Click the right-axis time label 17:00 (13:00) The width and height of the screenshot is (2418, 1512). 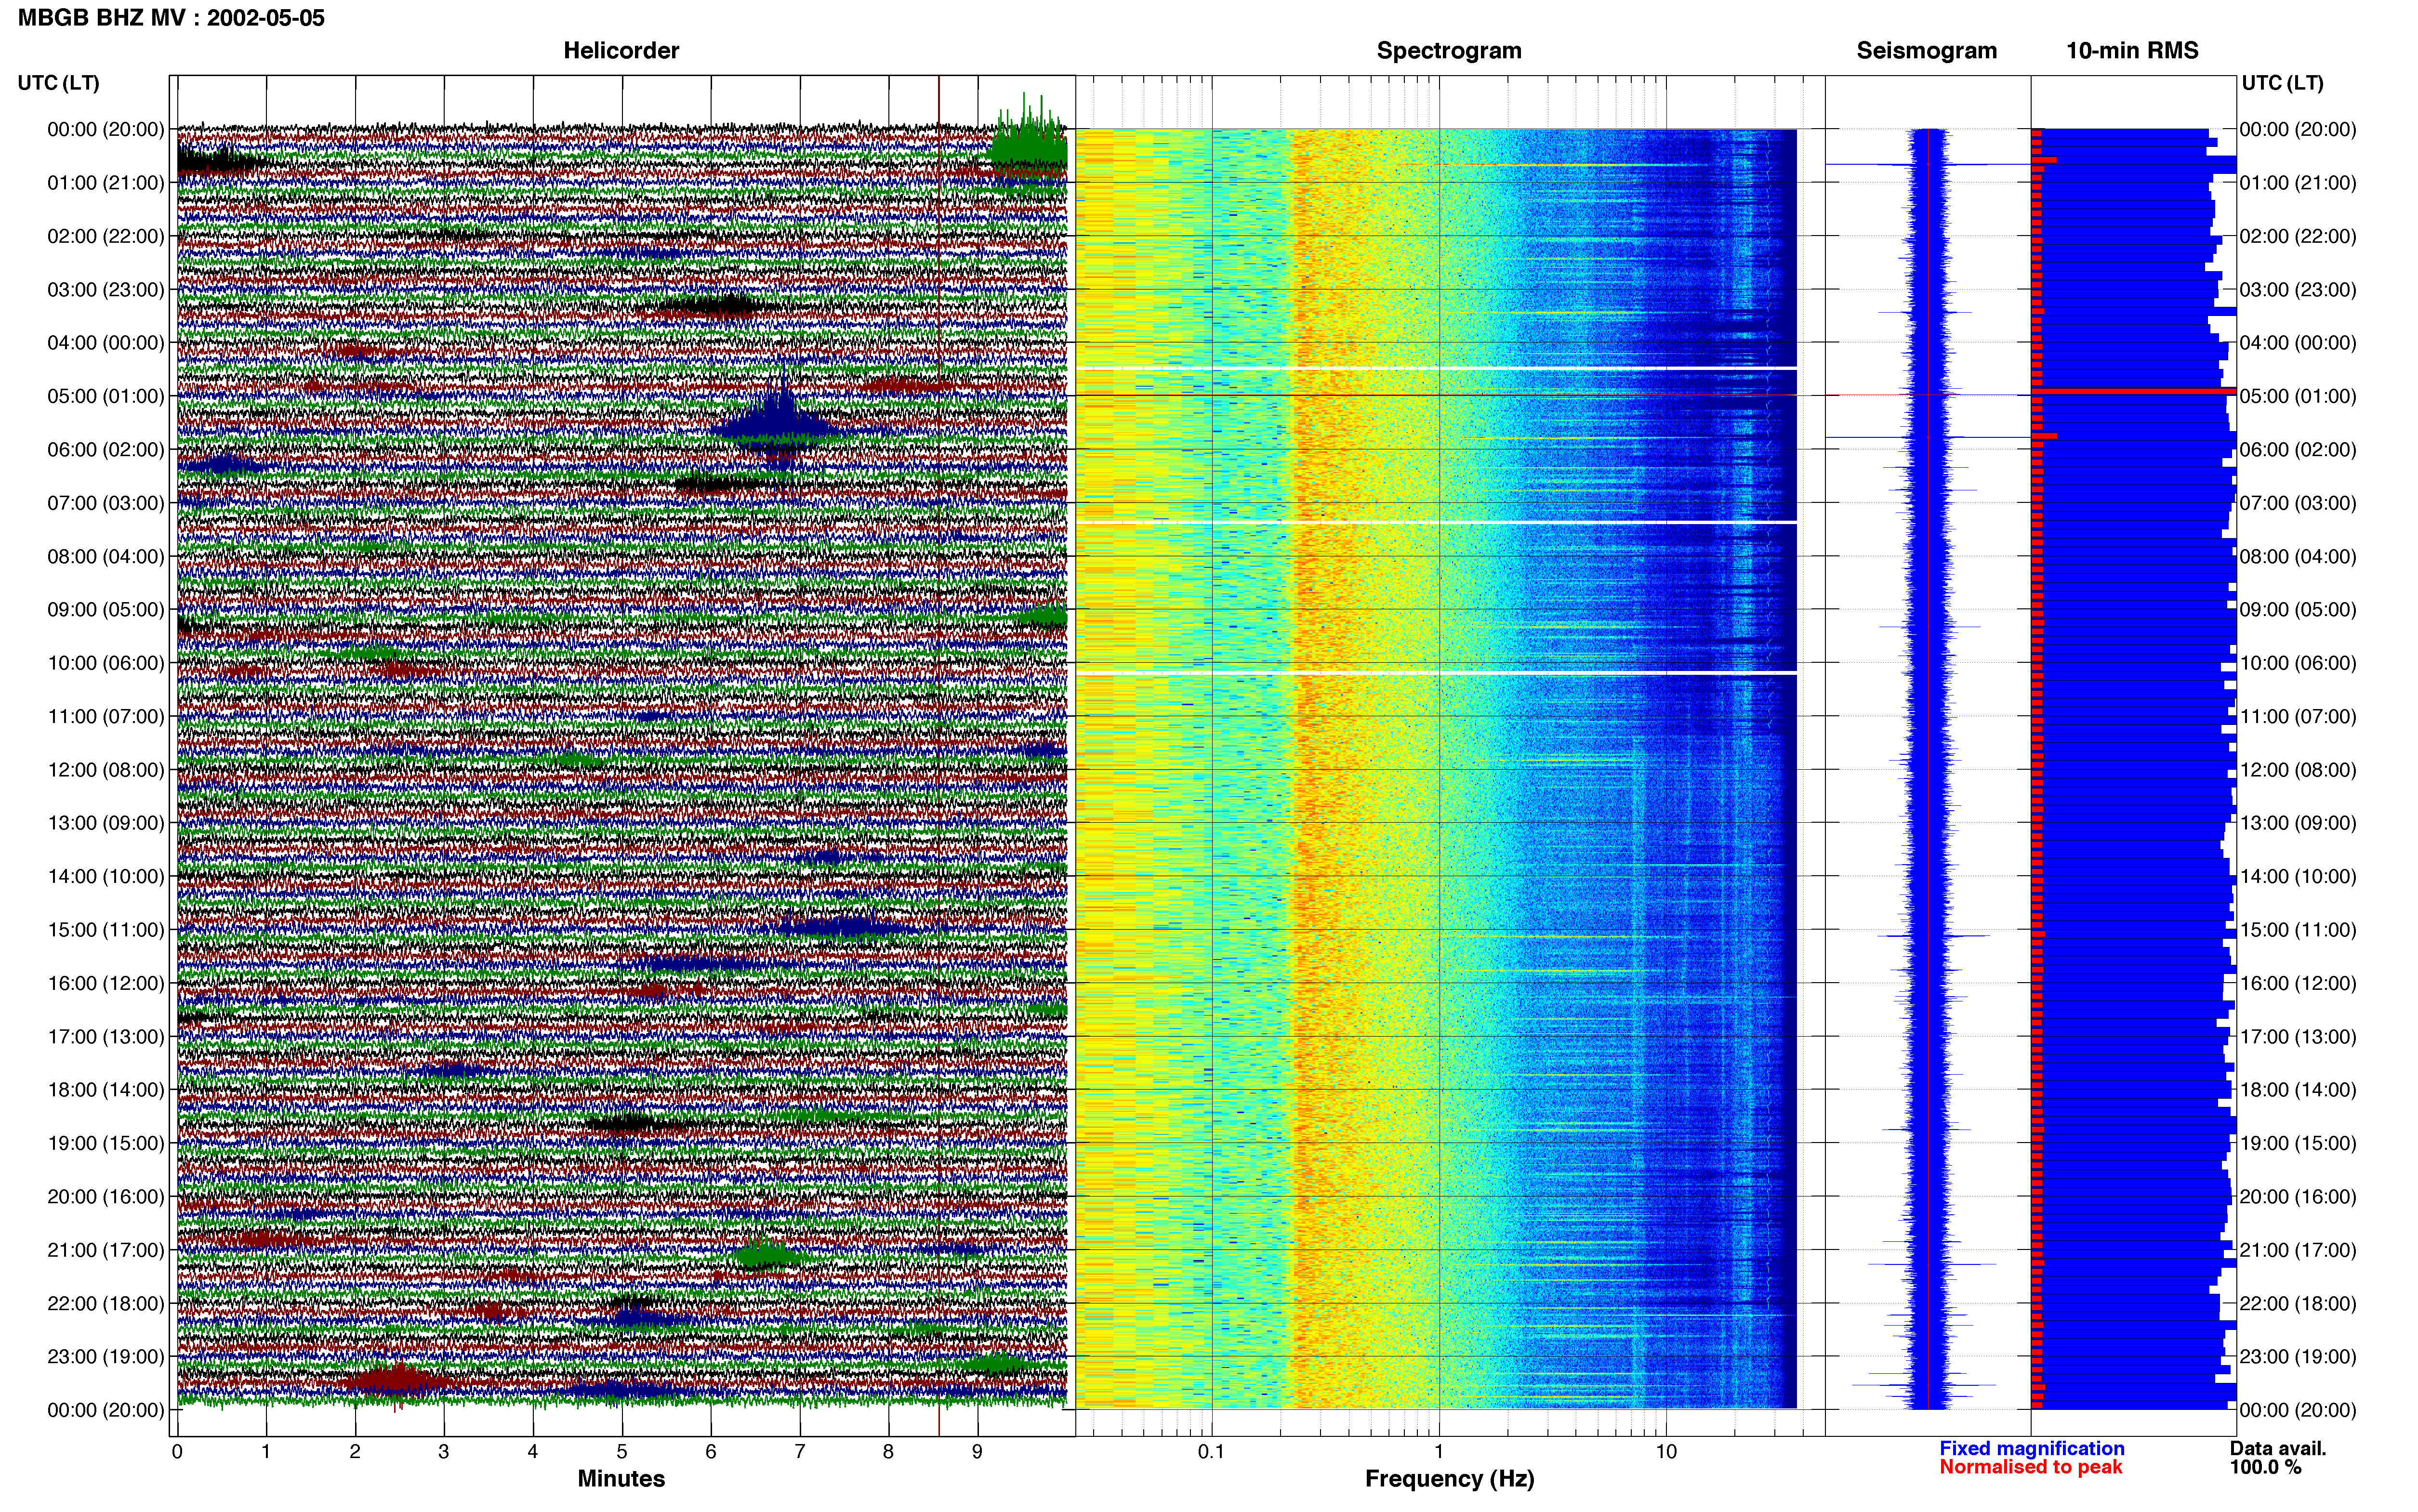[x=2298, y=1037]
